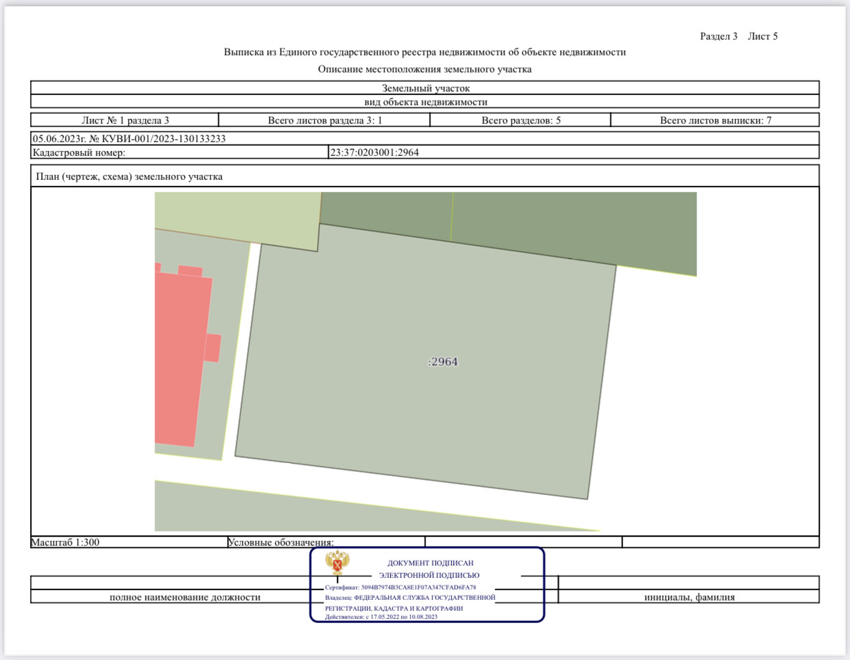Image resolution: width=850 pixels, height=660 pixels.
Task: Click the 'ЭЛЕКТРОННОЙ ПОДПИСЬЮ' stamp line
Action: tap(429, 575)
